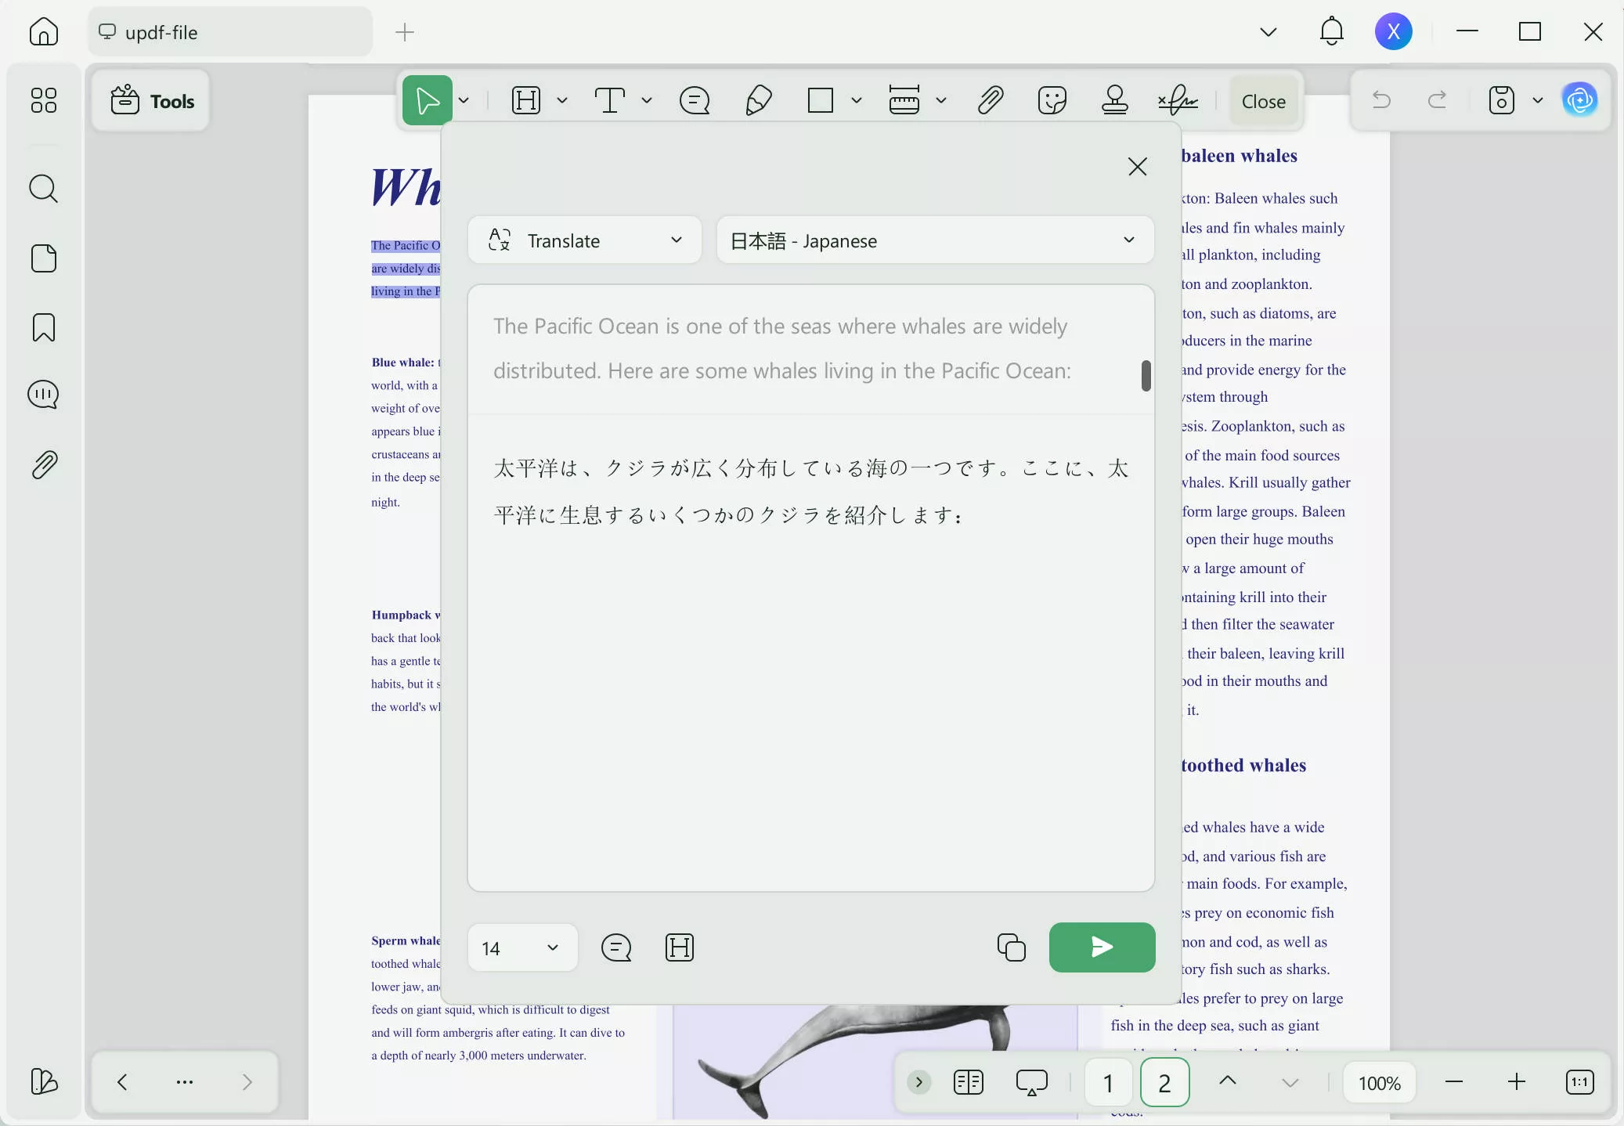Open the Tools menu in the sidebar
Viewport: 1624px width, 1126px height.
point(151,100)
